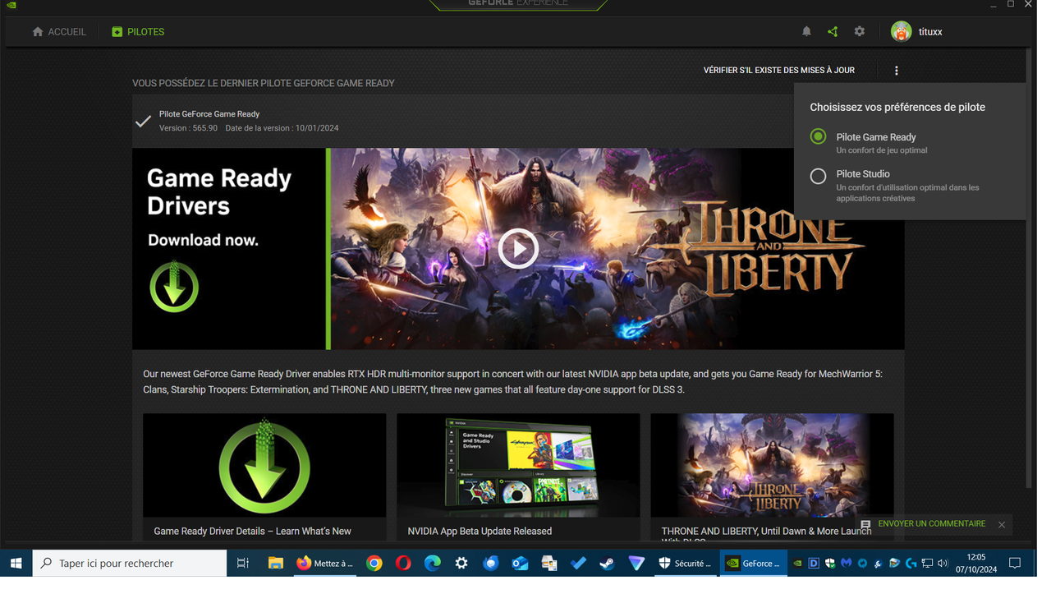Play the Throne and Liberty video
This screenshot has height=594, width=1051.
point(518,248)
